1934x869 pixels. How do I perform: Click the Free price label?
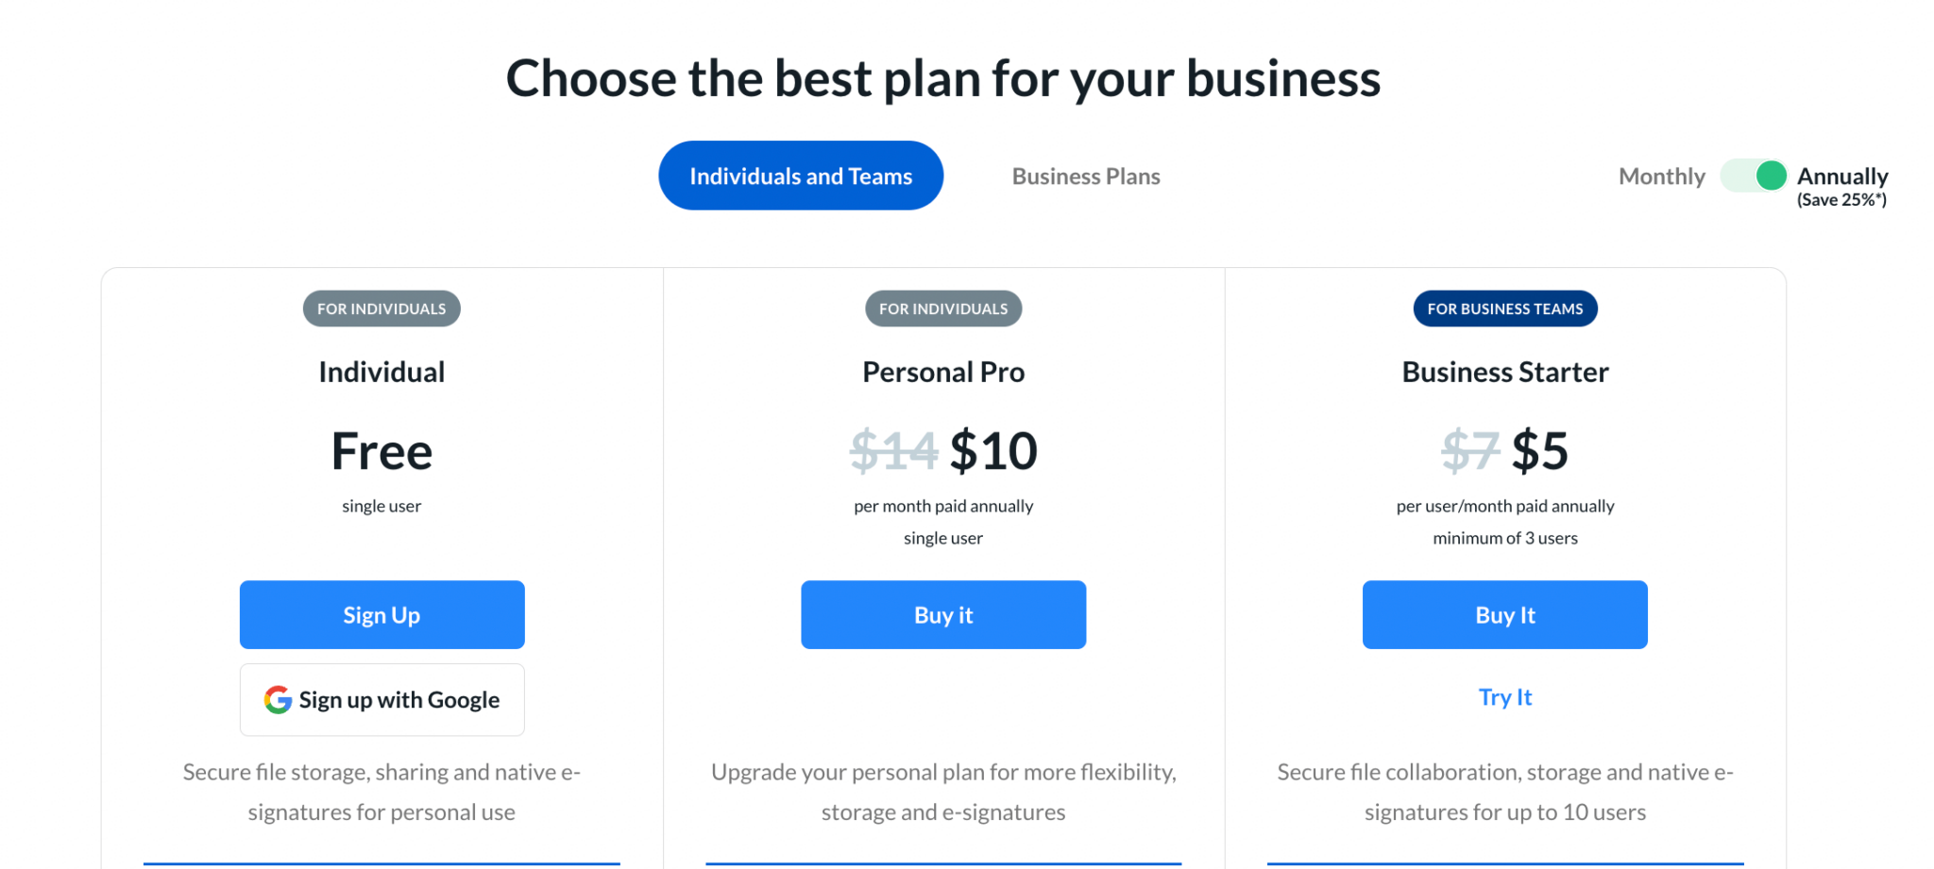coord(381,451)
